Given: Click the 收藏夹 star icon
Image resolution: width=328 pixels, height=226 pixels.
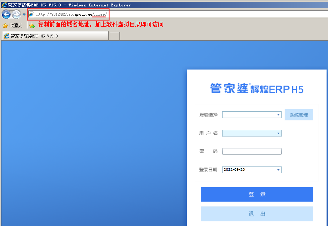Looking at the screenshot, I should 5,25.
